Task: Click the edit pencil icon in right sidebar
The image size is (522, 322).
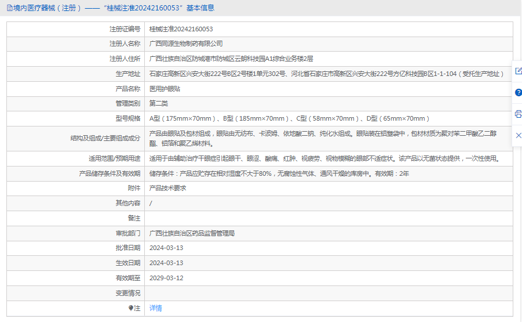Action: click(518, 71)
